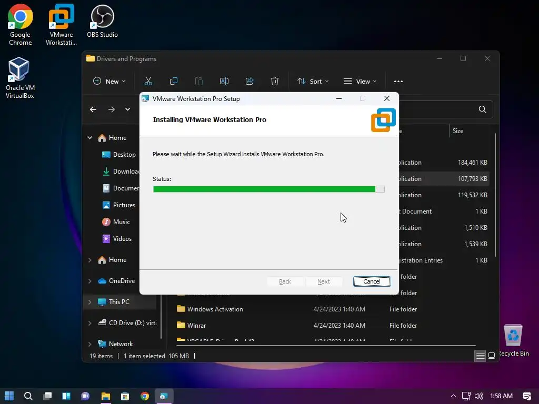Image resolution: width=539 pixels, height=404 pixels.
Task: Click the Explorer horizontal scrollbar
Action: [x=326, y=345]
